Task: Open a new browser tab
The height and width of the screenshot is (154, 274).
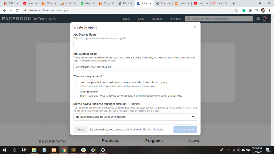Action: click(234, 3)
